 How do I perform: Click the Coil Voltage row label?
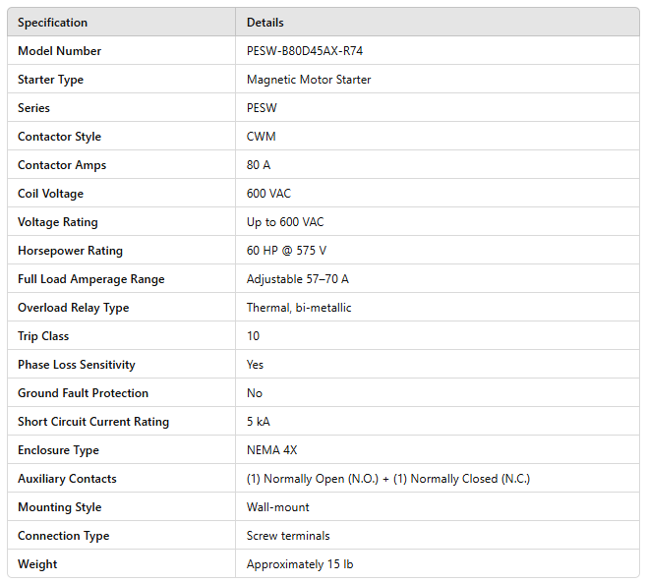point(50,194)
